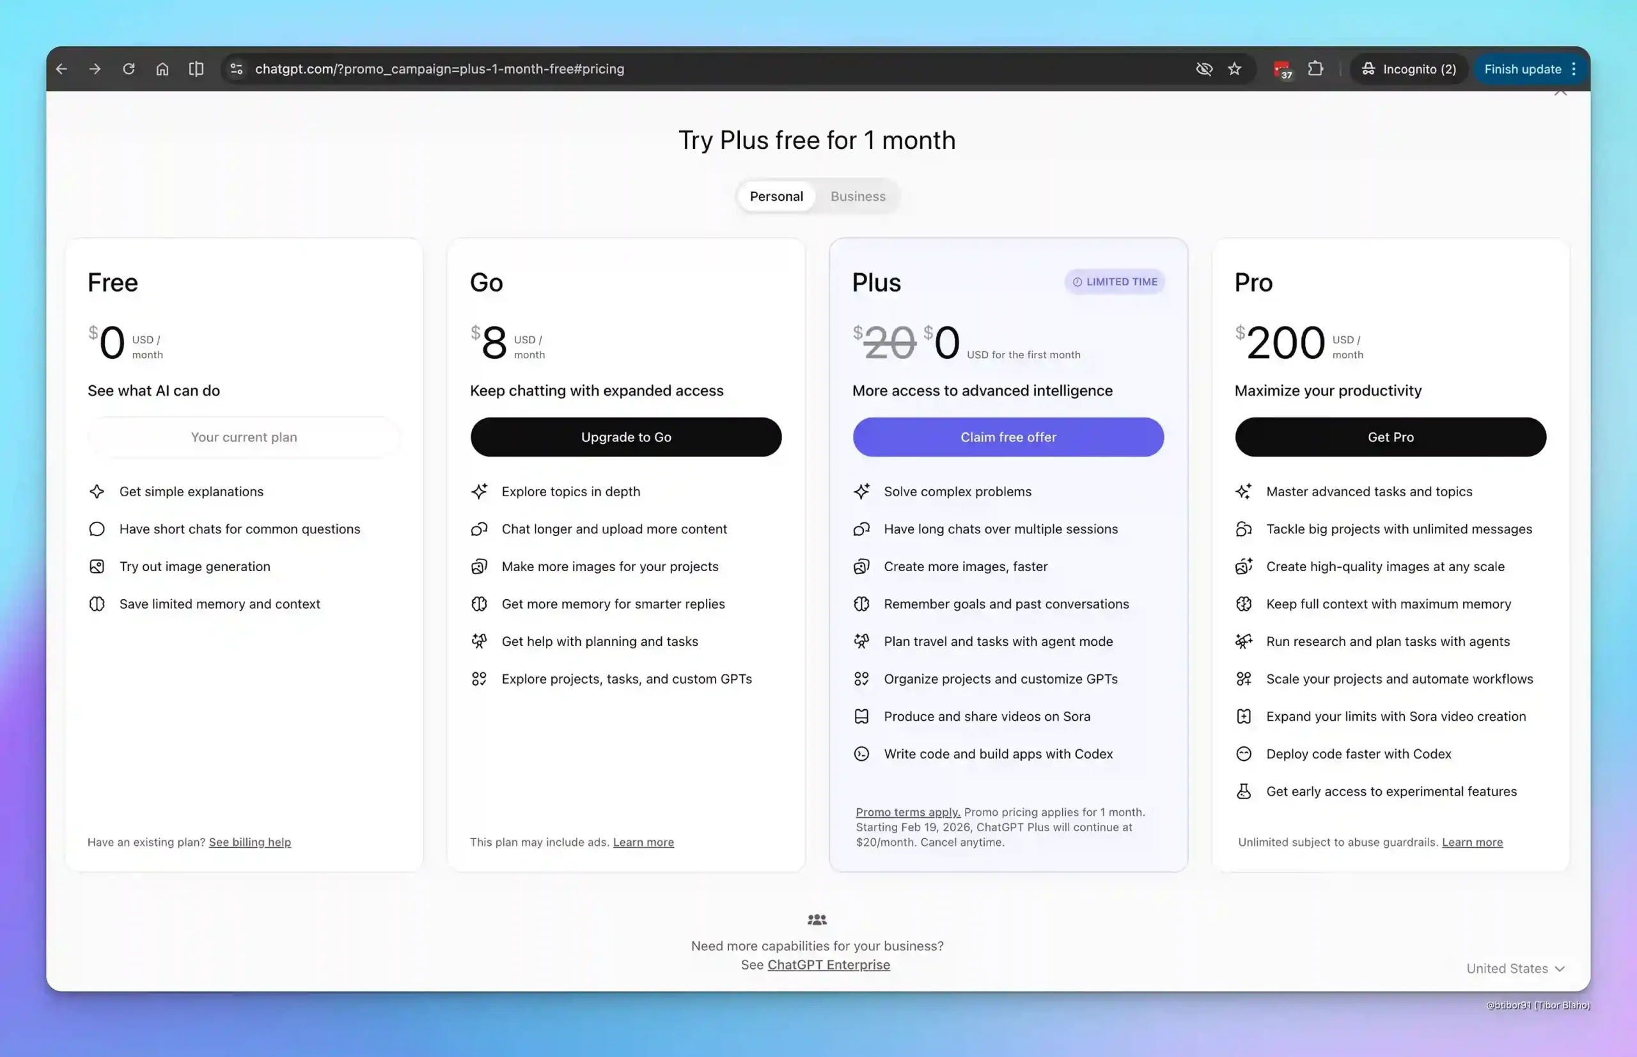Click the Codex icon next to "Write code and build apps"

[861, 754]
